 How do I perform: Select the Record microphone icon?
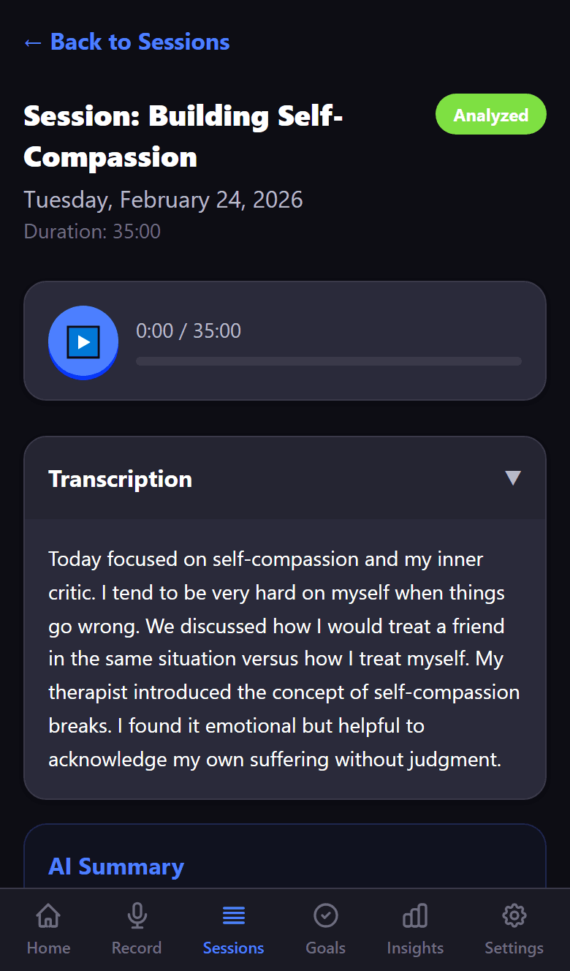tap(137, 915)
